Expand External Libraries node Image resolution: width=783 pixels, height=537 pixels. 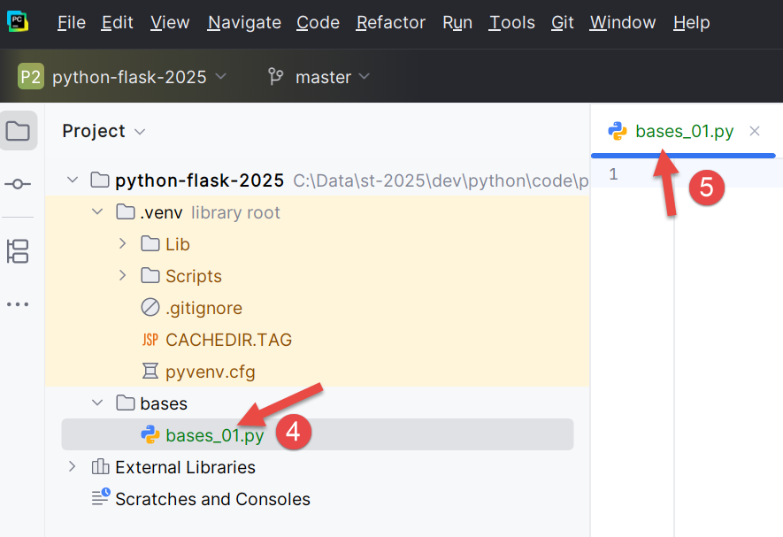click(73, 467)
